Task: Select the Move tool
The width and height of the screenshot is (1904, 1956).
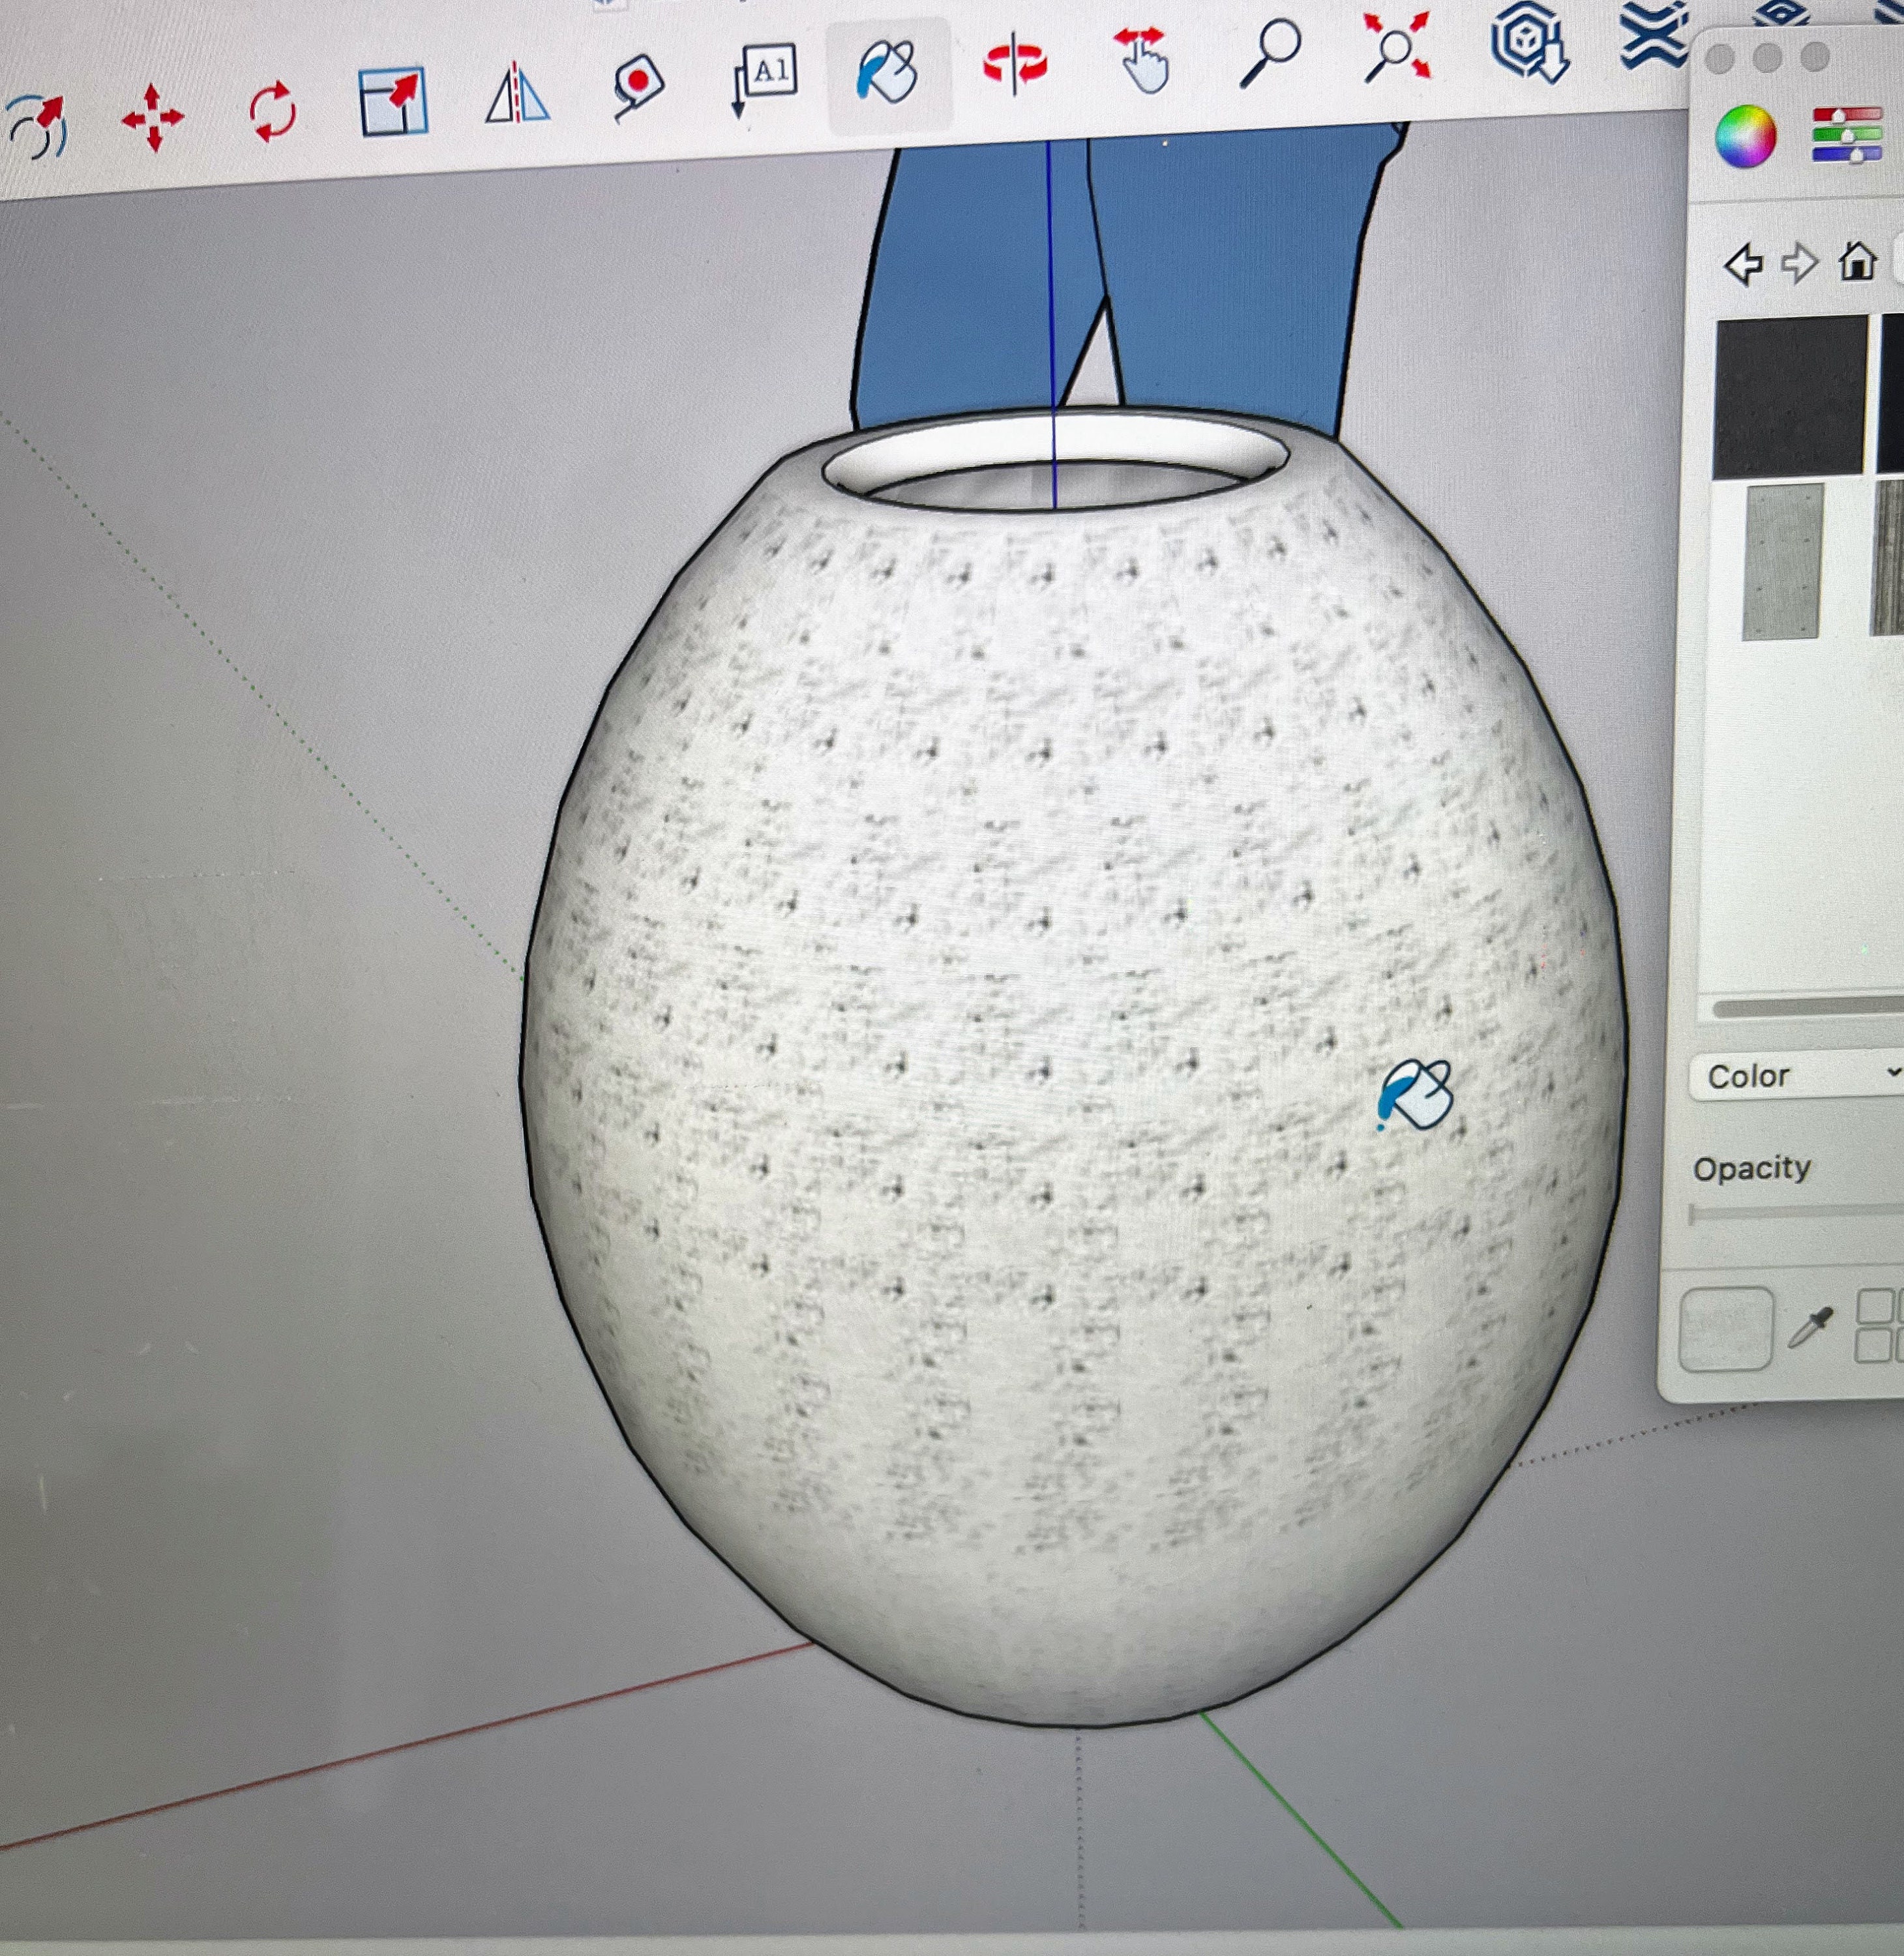Action: pyautogui.click(x=153, y=118)
